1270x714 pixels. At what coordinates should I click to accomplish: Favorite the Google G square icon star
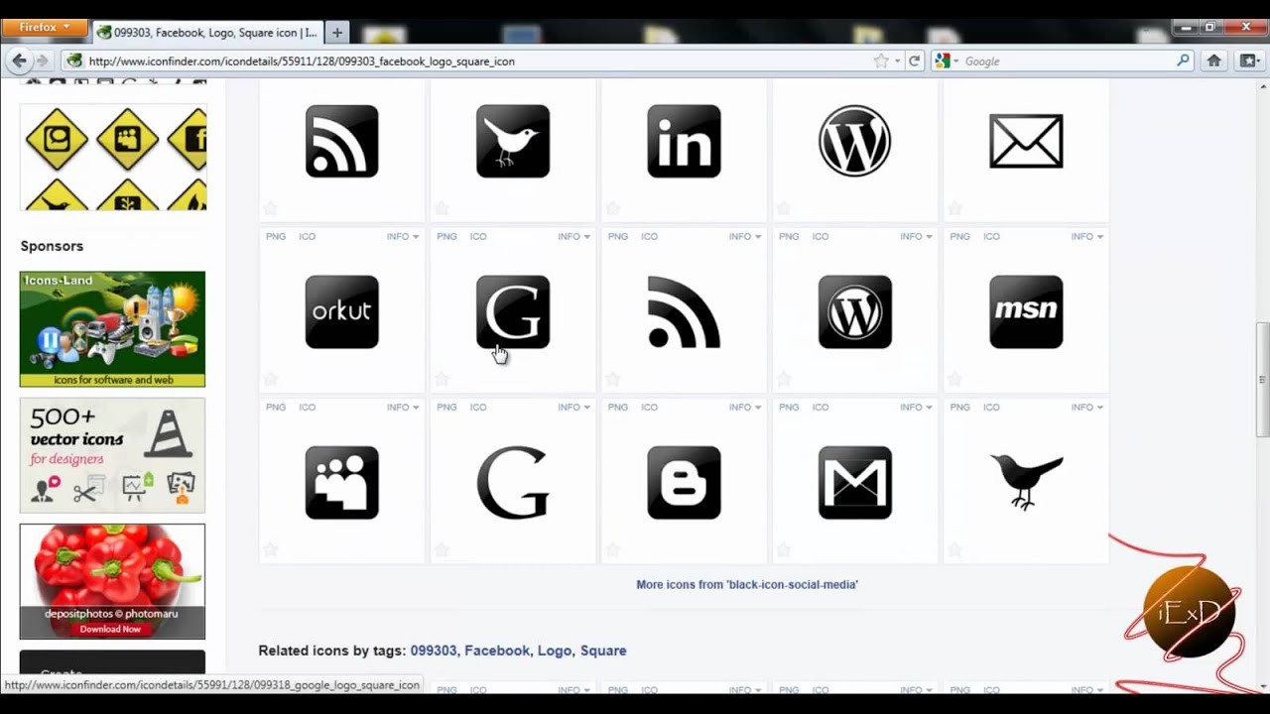coord(442,379)
